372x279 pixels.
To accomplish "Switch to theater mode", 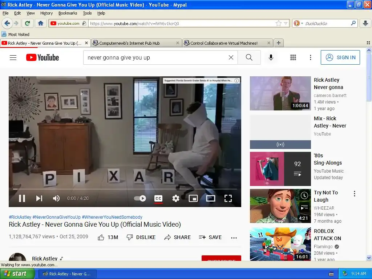I will [210, 198].
